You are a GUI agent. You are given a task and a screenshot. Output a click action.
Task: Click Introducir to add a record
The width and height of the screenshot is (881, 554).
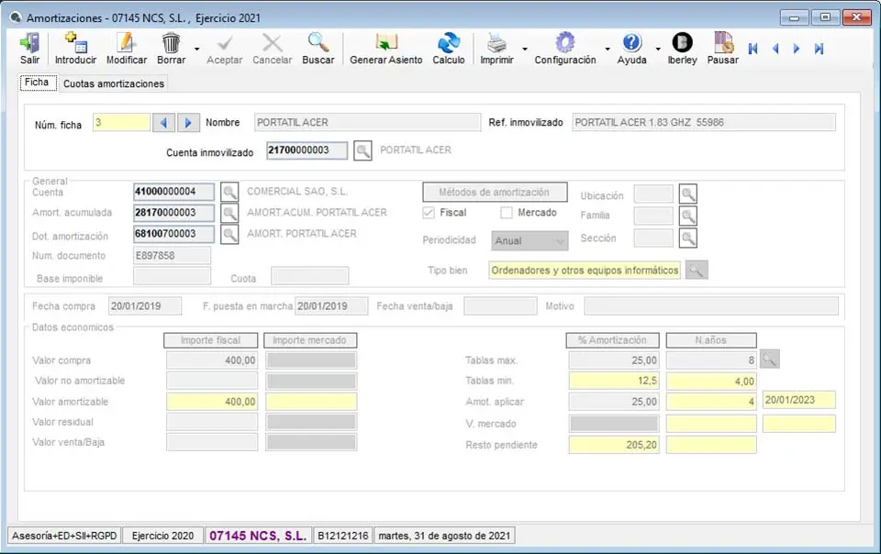tap(75, 49)
